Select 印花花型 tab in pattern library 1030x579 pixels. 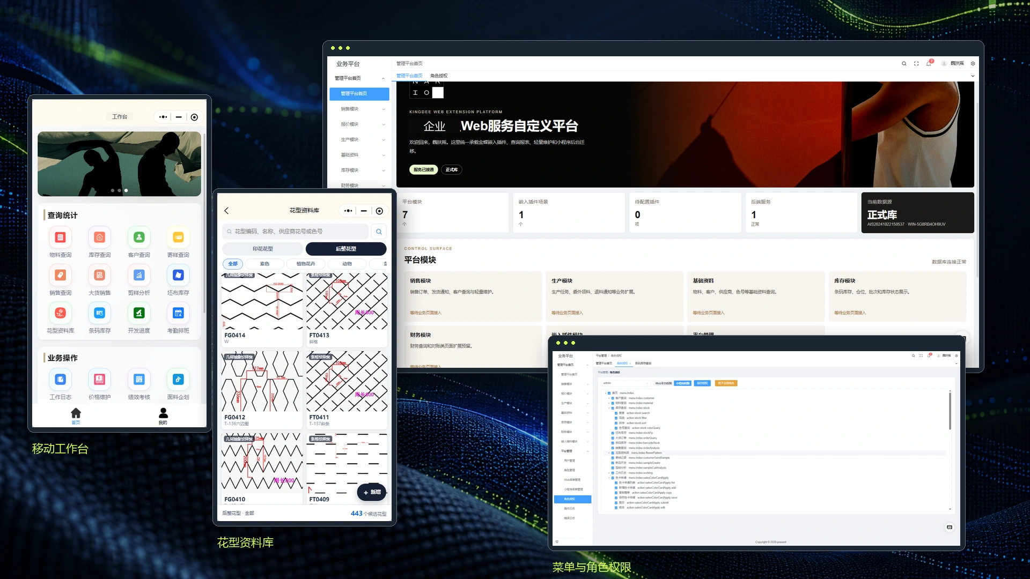pos(263,249)
